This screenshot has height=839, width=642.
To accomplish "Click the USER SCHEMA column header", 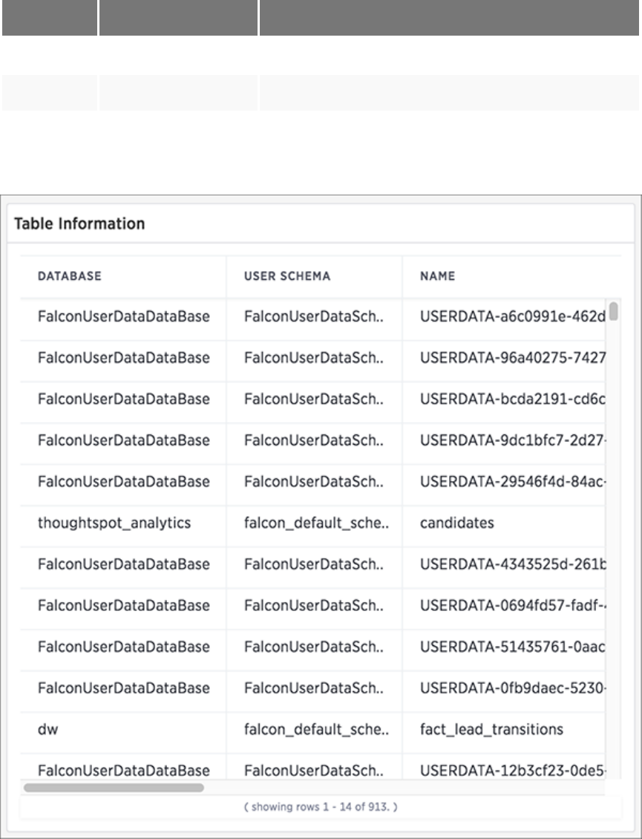I will [x=287, y=276].
